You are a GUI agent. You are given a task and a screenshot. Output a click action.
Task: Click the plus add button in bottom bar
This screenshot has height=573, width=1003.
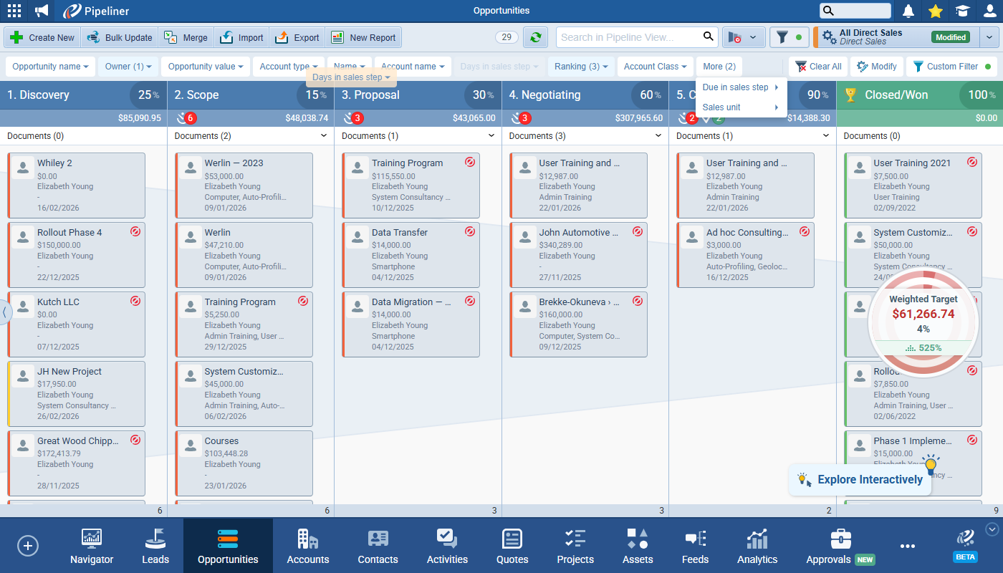click(x=28, y=546)
